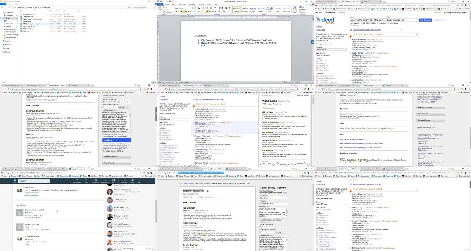Viewport: 471px width, 251px height.
Task: Open the LinkedIn Jobs icon
Action: [86, 181]
